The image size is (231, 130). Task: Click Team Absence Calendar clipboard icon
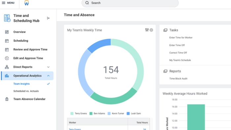pyautogui.click(x=7, y=99)
